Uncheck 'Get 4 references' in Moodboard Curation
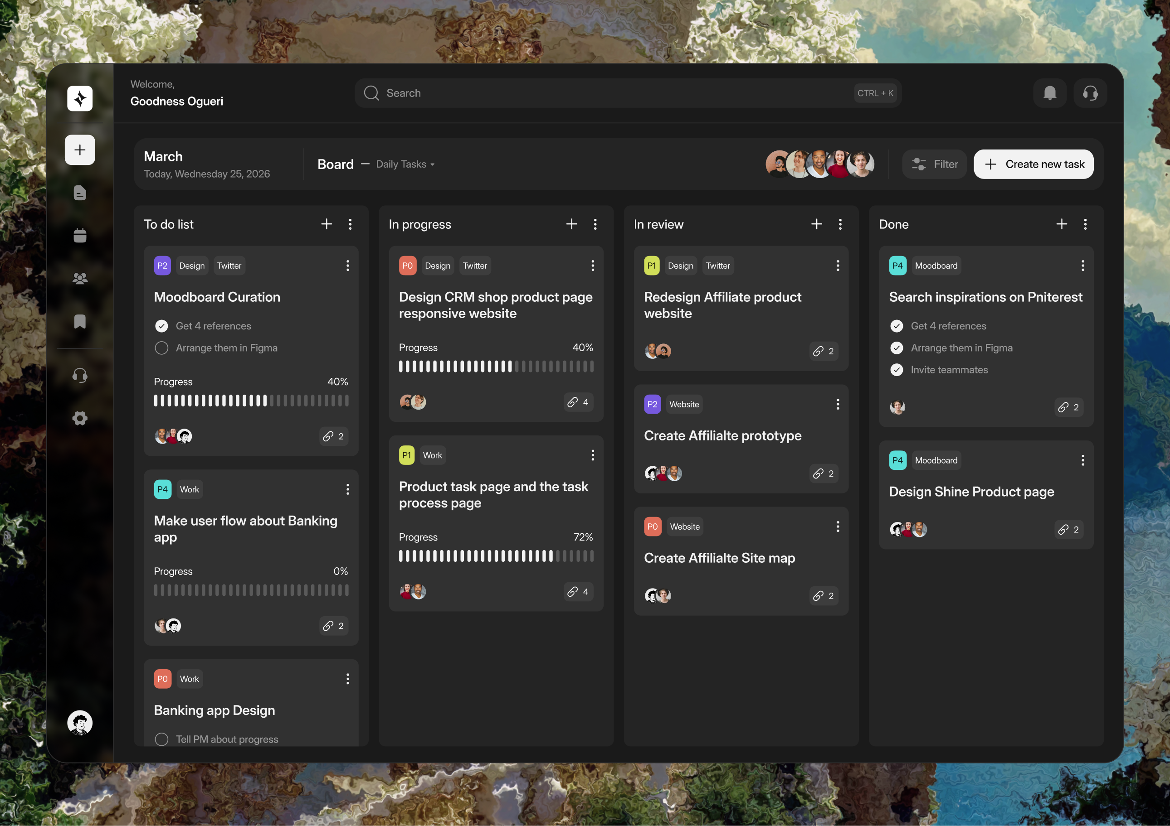This screenshot has width=1170, height=826. 161,326
